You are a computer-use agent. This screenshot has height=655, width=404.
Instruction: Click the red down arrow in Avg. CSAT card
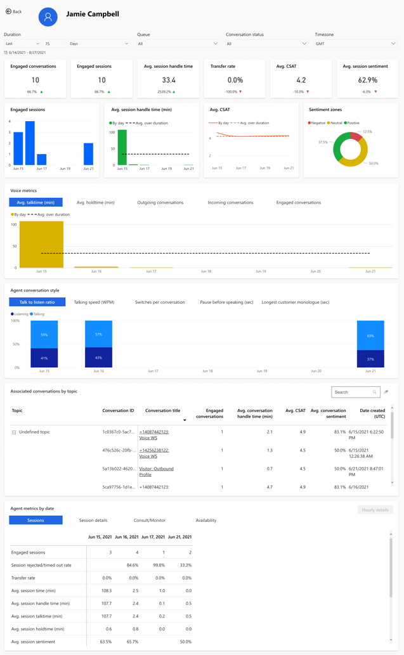308,91
